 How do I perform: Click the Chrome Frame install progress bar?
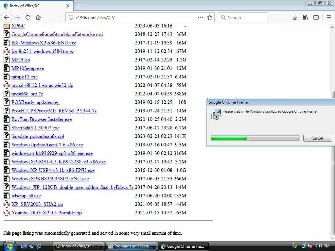click(255, 138)
